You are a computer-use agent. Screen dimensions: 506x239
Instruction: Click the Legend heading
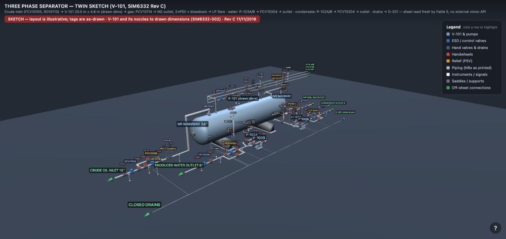(454, 27)
